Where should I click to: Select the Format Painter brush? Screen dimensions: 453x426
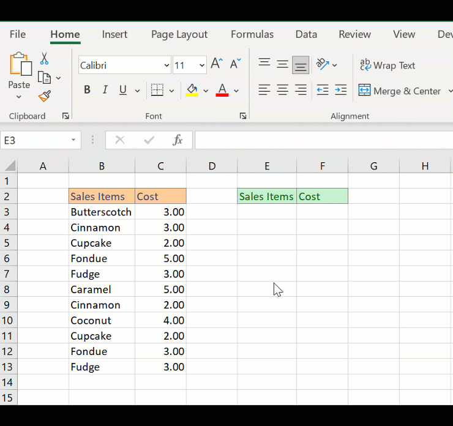point(45,96)
